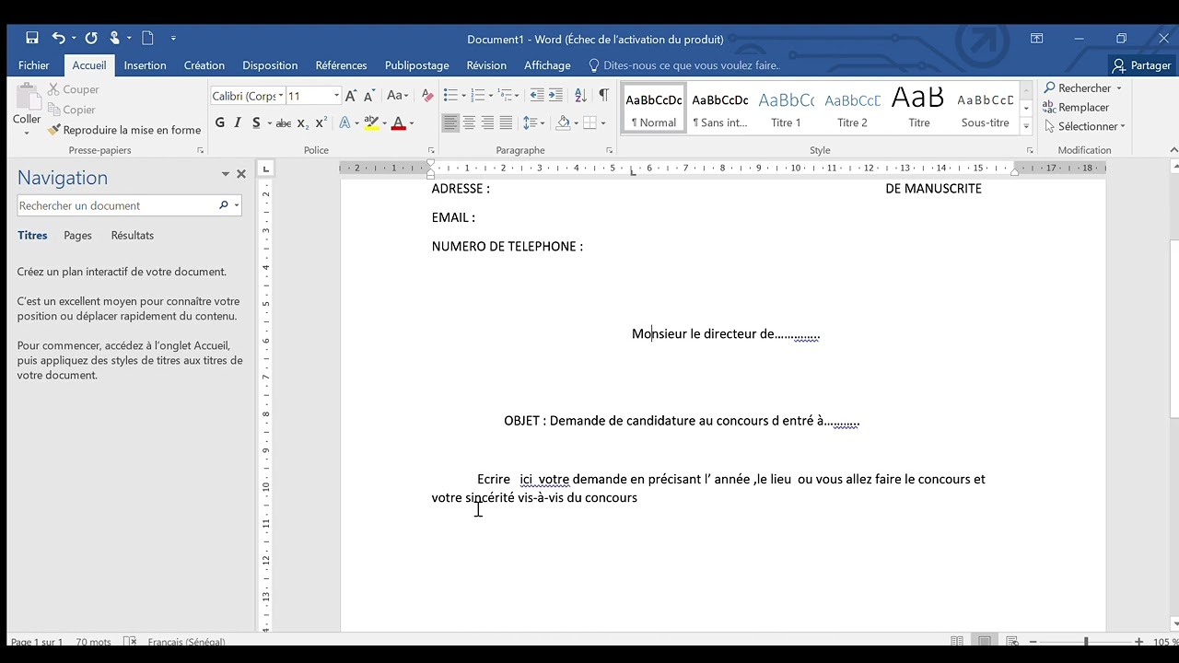Switch to the Révision tab
Viewport: 1179px width, 663px height.
click(x=486, y=65)
